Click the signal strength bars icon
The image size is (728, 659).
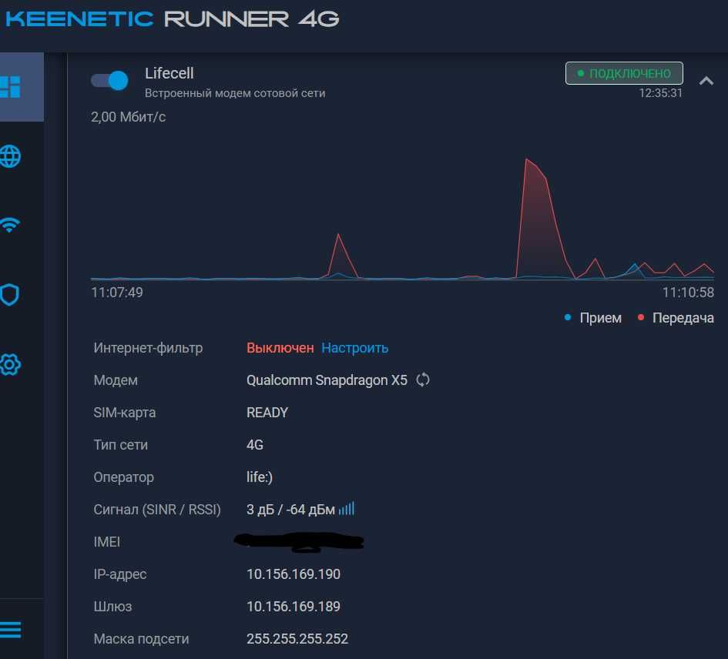pyautogui.click(x=347, y=509)
